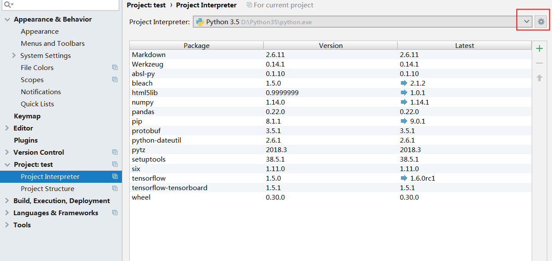Sort packages by the Version column header

click(330, 46)
